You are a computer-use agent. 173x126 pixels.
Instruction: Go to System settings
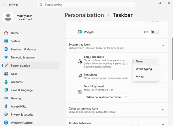[31, 41]
